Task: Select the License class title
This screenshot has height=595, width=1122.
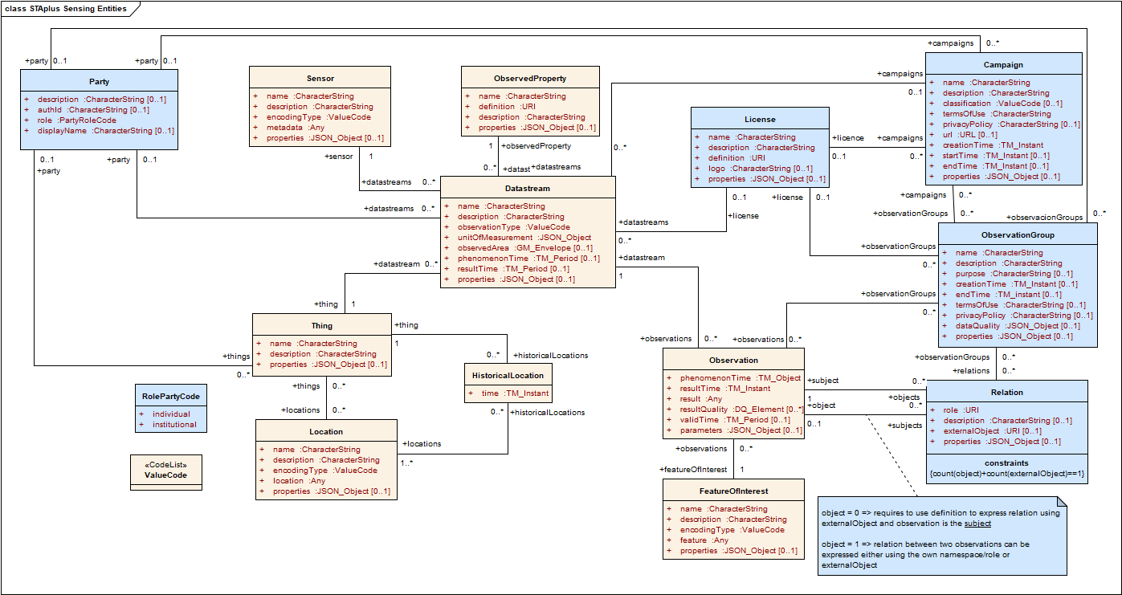Action: pos(760,120)
